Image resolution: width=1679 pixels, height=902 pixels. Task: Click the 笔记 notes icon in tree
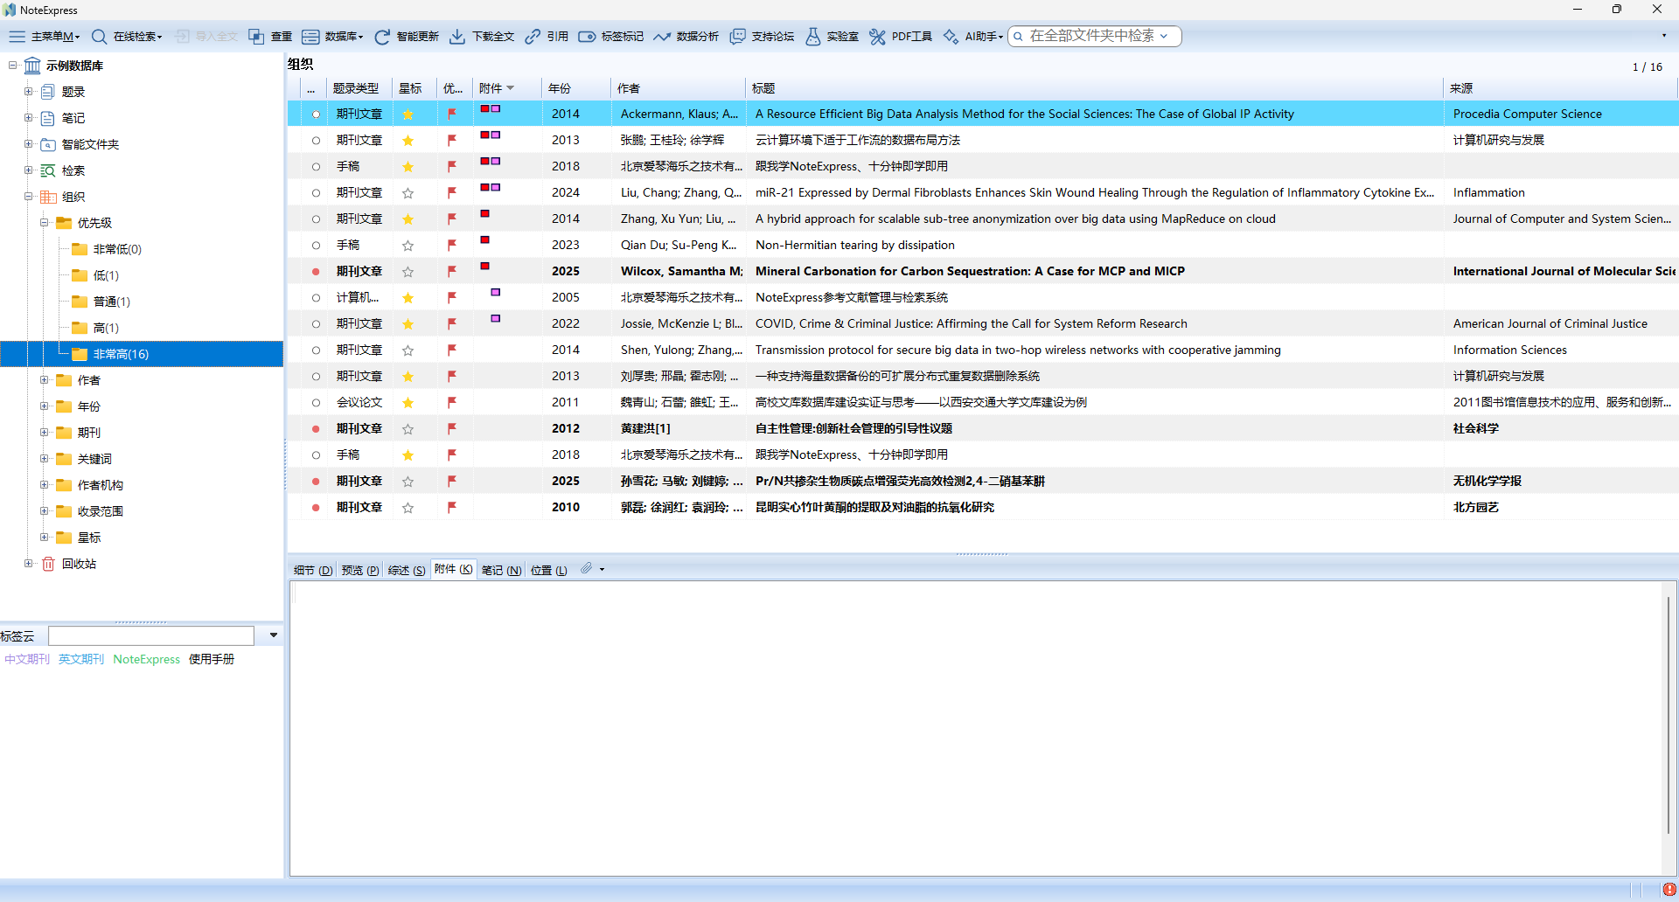[49, 118]
